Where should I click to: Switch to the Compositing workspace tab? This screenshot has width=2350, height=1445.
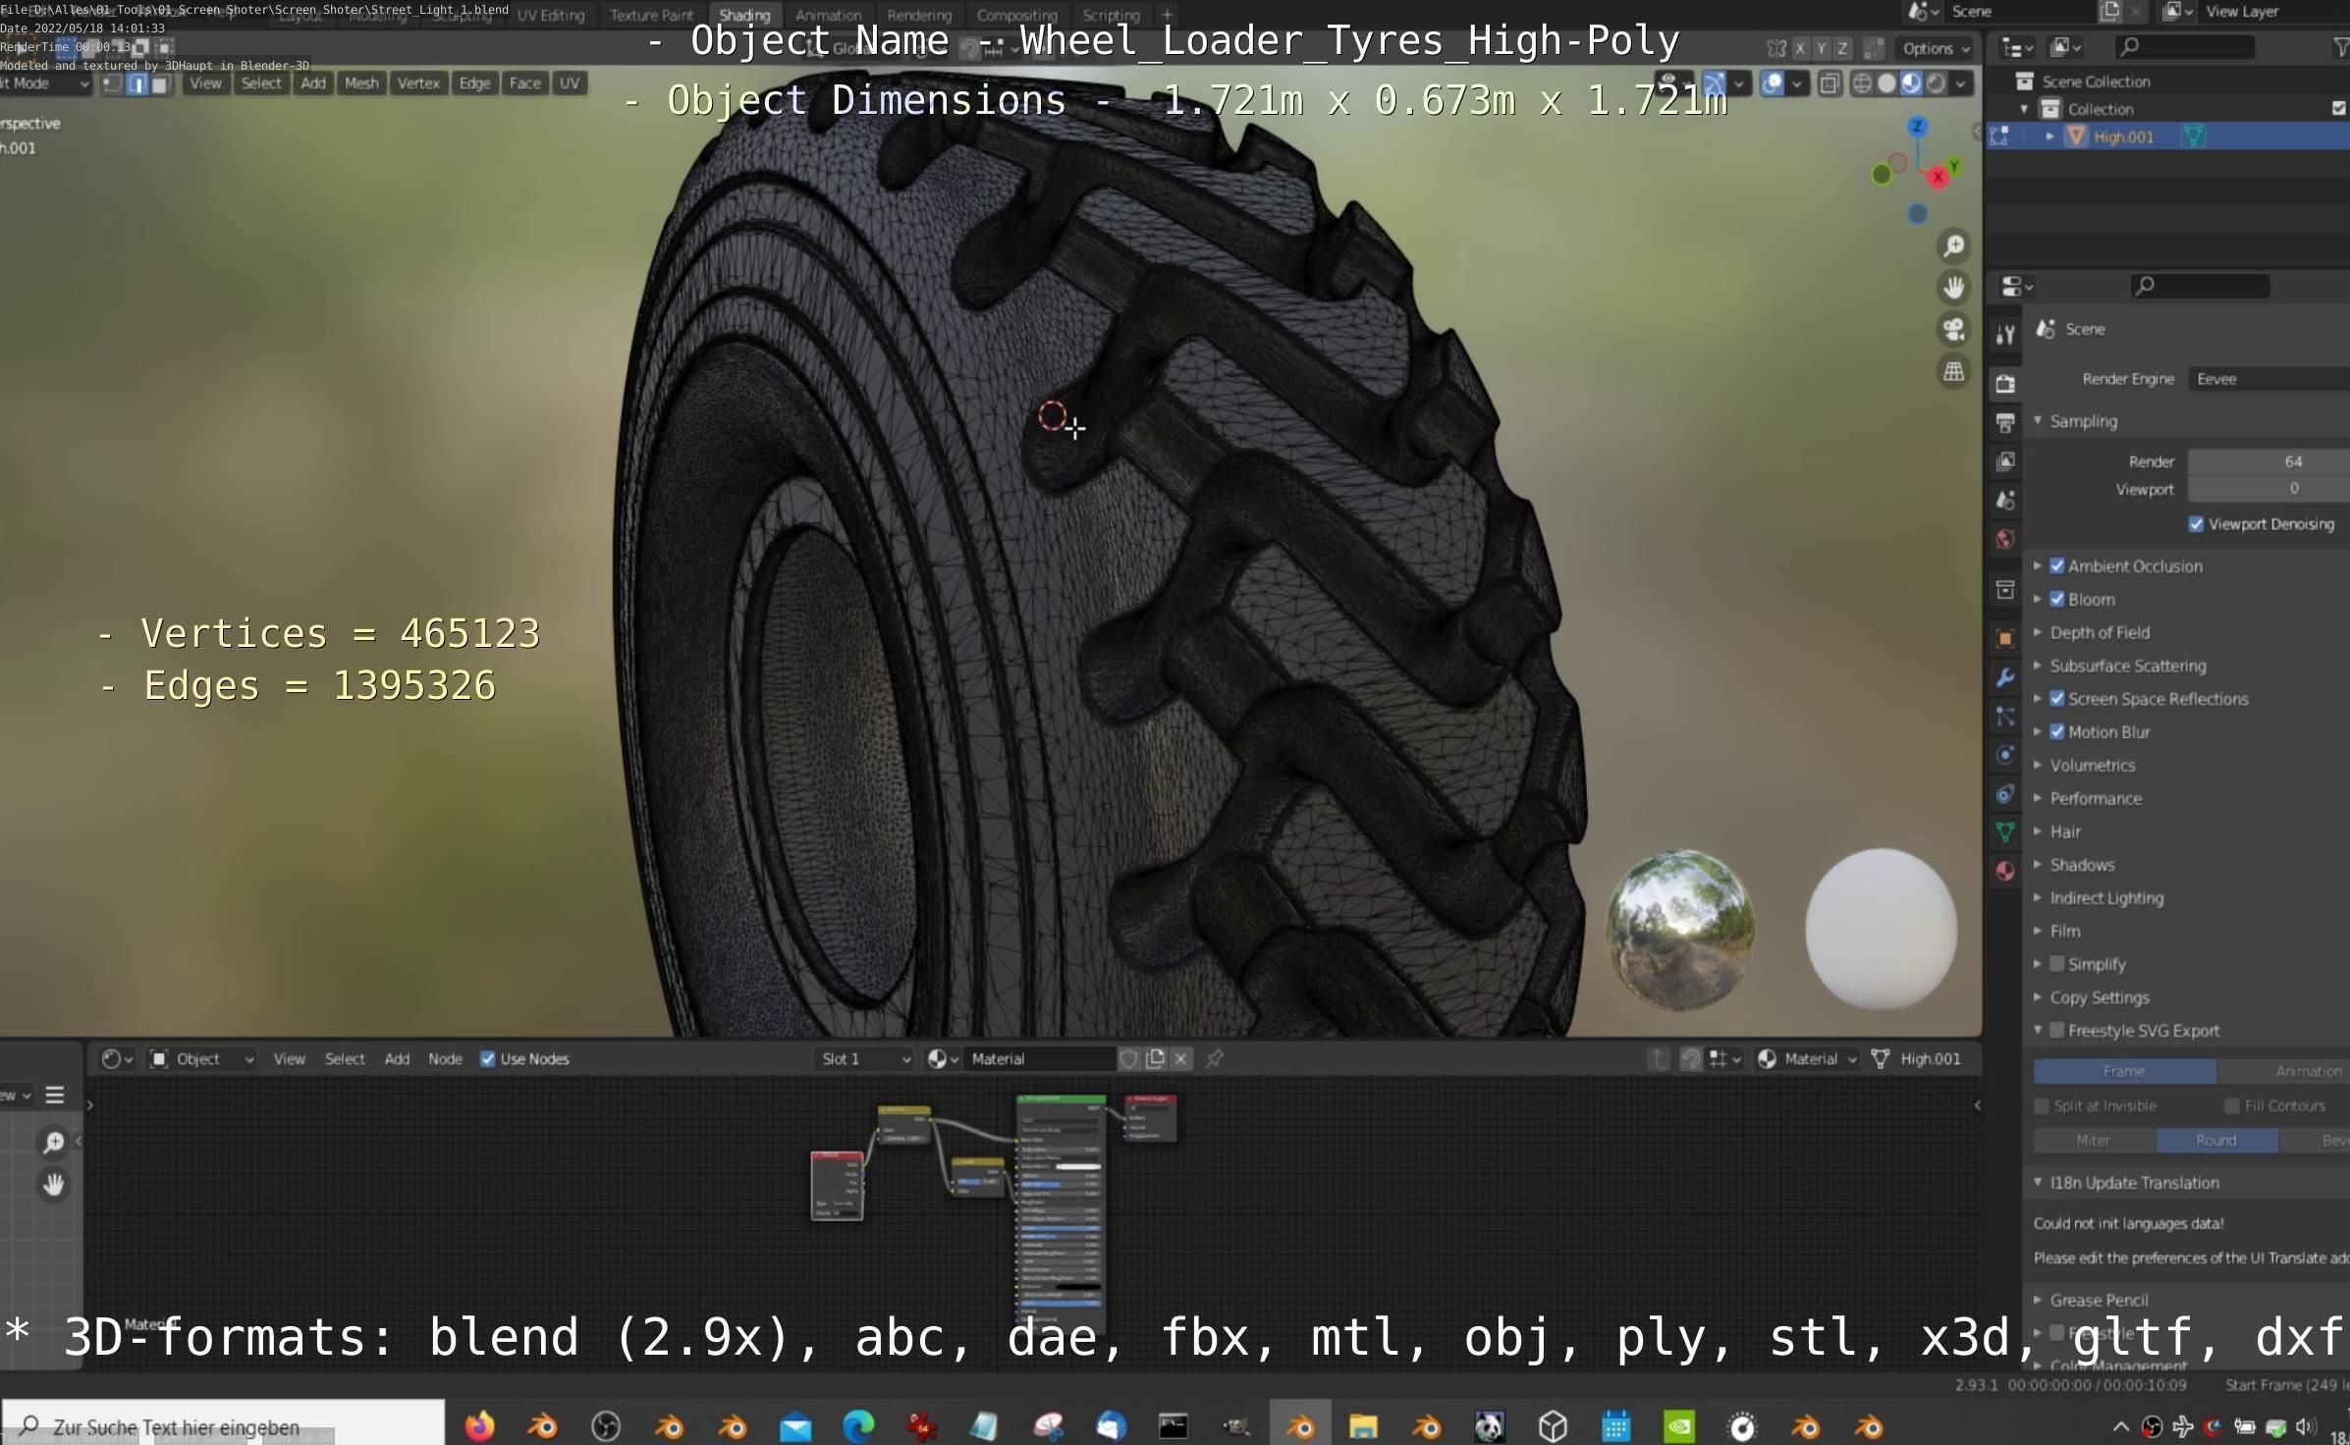[x=1017, y=15]
